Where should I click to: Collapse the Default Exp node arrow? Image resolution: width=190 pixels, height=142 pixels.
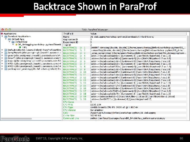click(x=9, y=42)
